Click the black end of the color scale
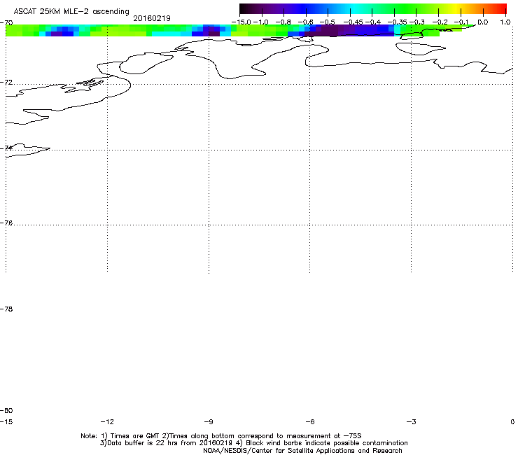518x455 pixels. coord(244,9)
